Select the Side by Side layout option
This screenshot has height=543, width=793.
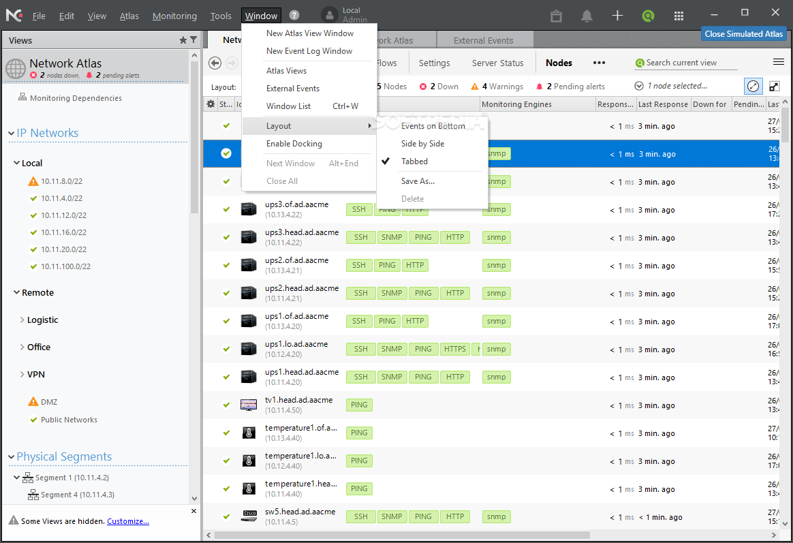click(x=423, y=144)
